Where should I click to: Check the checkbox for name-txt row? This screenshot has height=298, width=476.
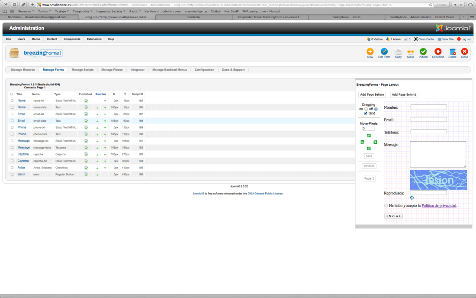[x=12, y=100]
